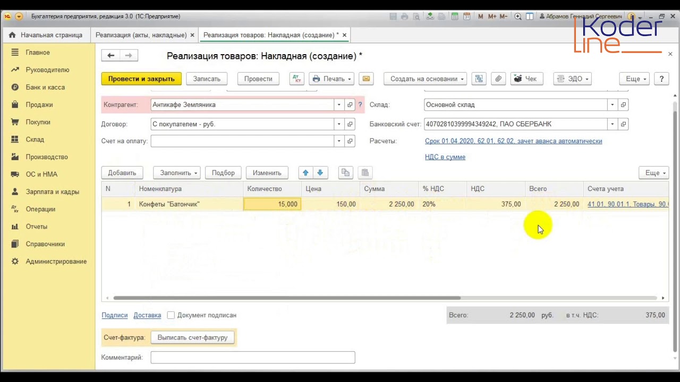Click the back navigation arrow
Image resolution: width=680 pixels, height=382 pixels.
pos(110,55)
